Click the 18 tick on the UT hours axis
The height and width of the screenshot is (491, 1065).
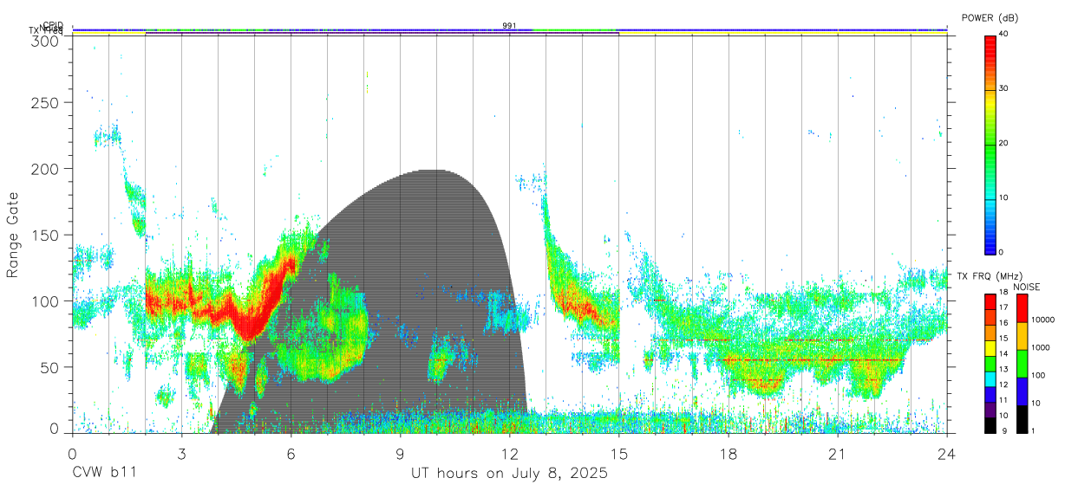[729, 454]
